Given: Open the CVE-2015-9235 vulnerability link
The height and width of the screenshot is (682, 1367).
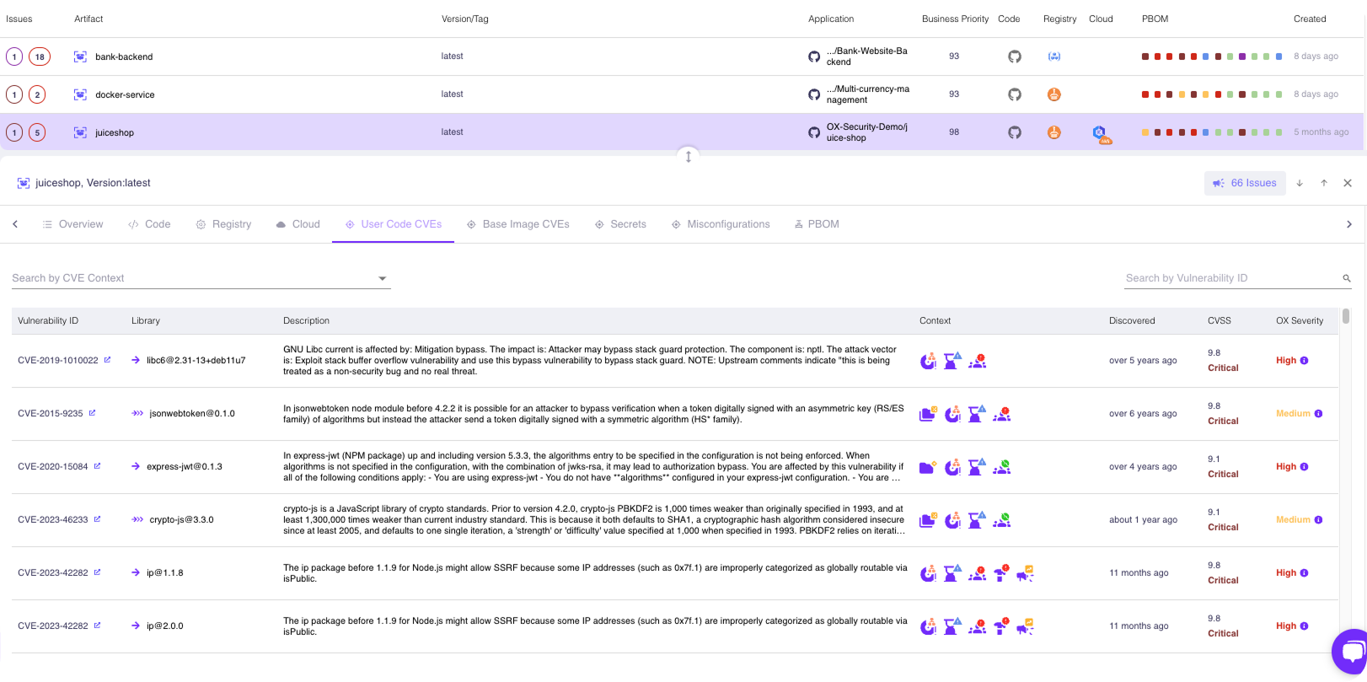Looking at the screenshot, I should tap(50, 413).
